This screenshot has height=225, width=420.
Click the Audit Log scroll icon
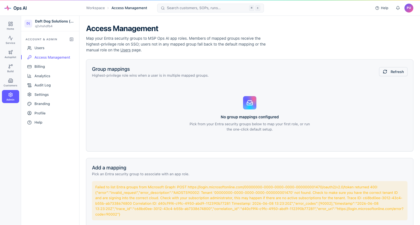tap(29, 85)
